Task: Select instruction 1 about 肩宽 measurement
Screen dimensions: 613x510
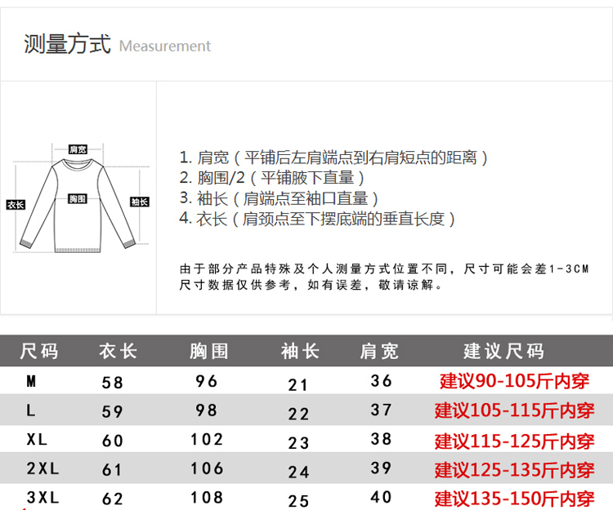Action: [x=333, y=157]
